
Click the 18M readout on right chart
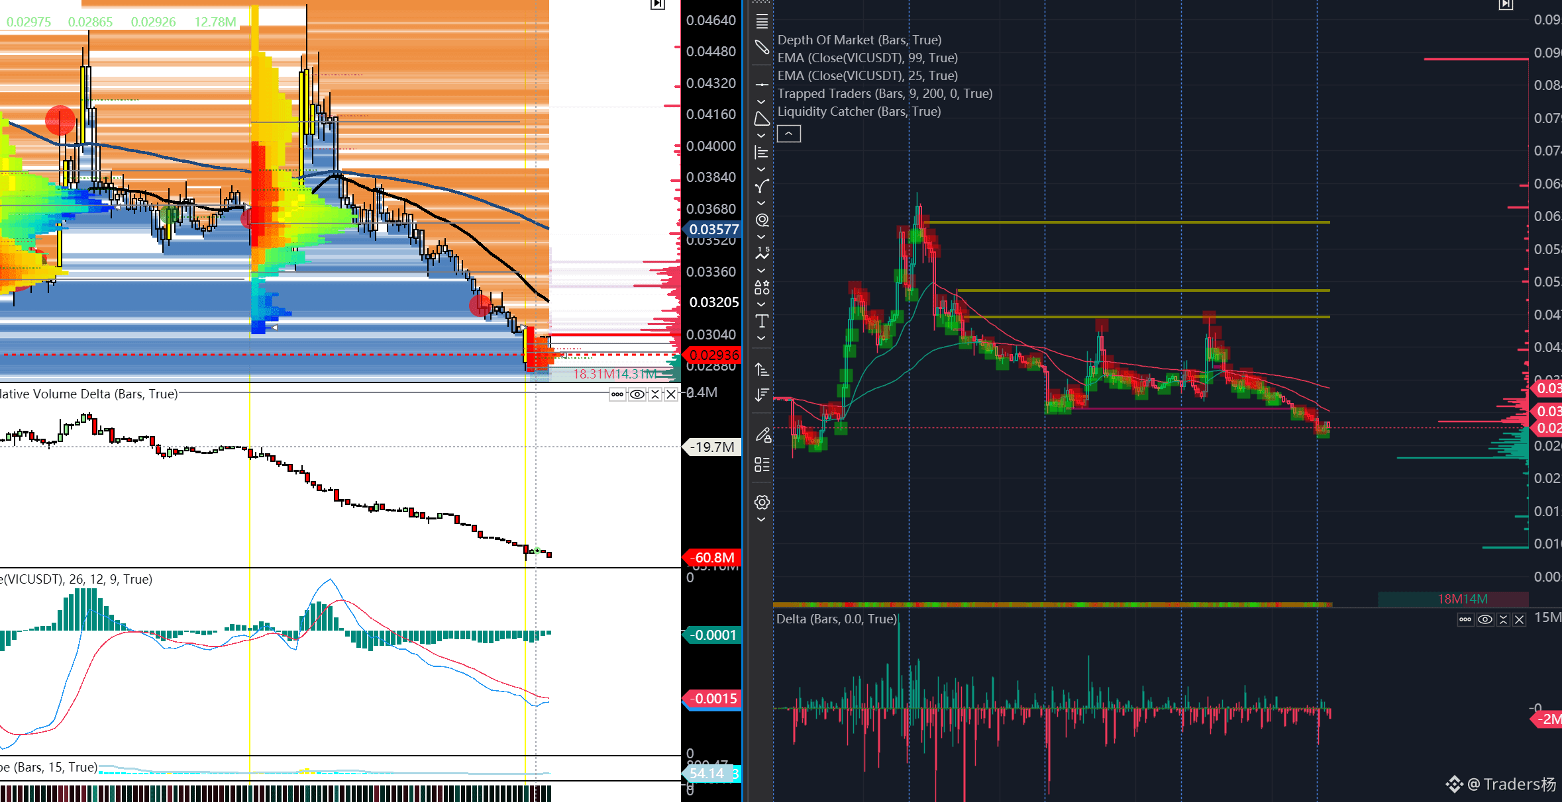[x=1451, y=599]
